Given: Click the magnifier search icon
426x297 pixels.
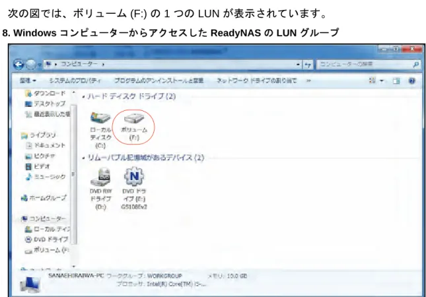Looking at the screenshot, I should pyautogui.click(x=415, y=64).
